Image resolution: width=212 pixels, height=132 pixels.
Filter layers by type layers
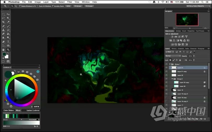click(x=184, y=52)
